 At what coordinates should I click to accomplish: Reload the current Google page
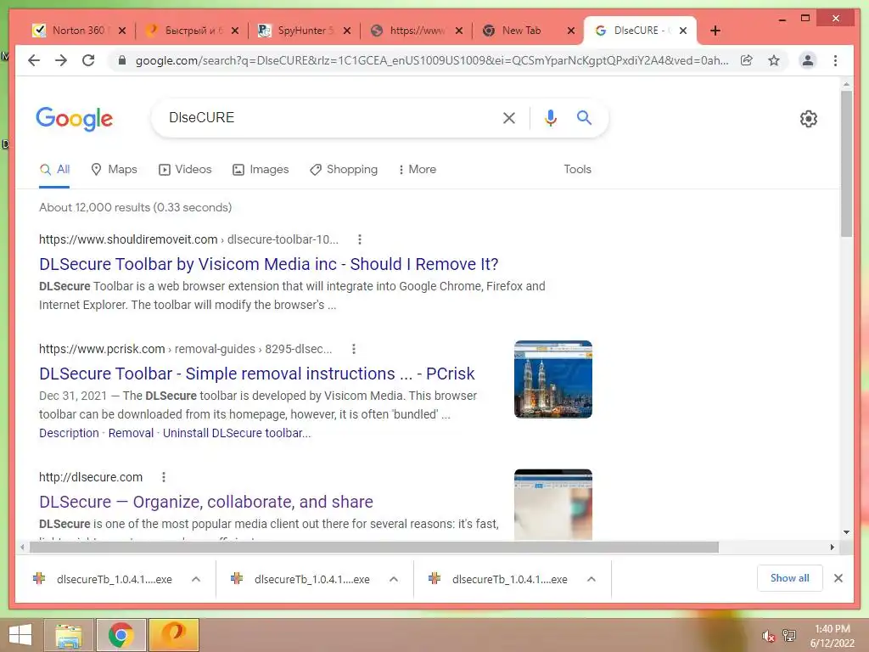[x=88, y=60]
